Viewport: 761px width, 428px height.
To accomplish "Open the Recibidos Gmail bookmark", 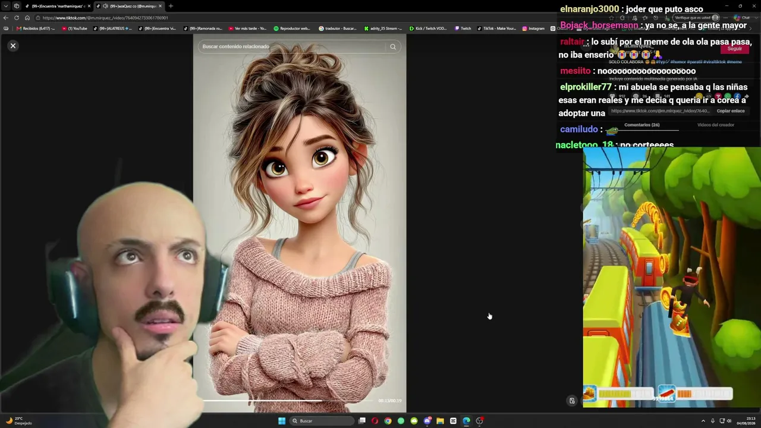I will 36,29.
